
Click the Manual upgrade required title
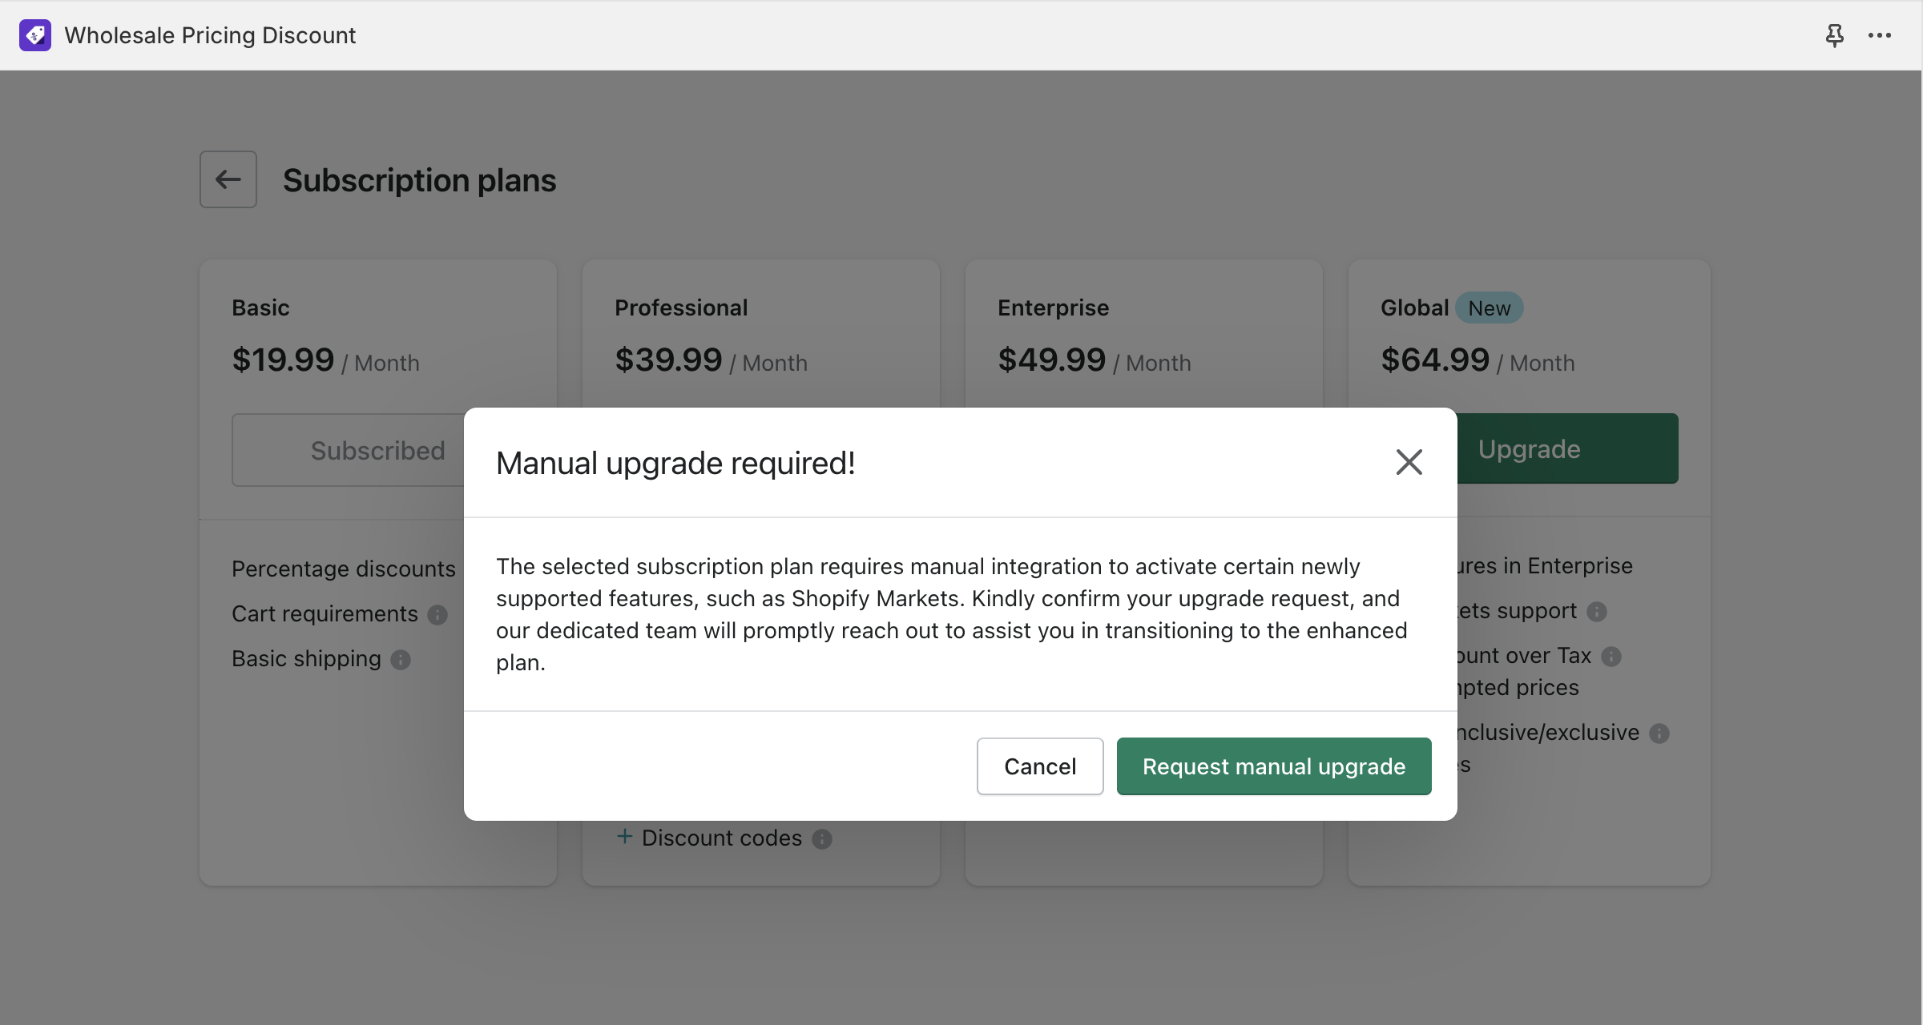(x=675, y=463)
